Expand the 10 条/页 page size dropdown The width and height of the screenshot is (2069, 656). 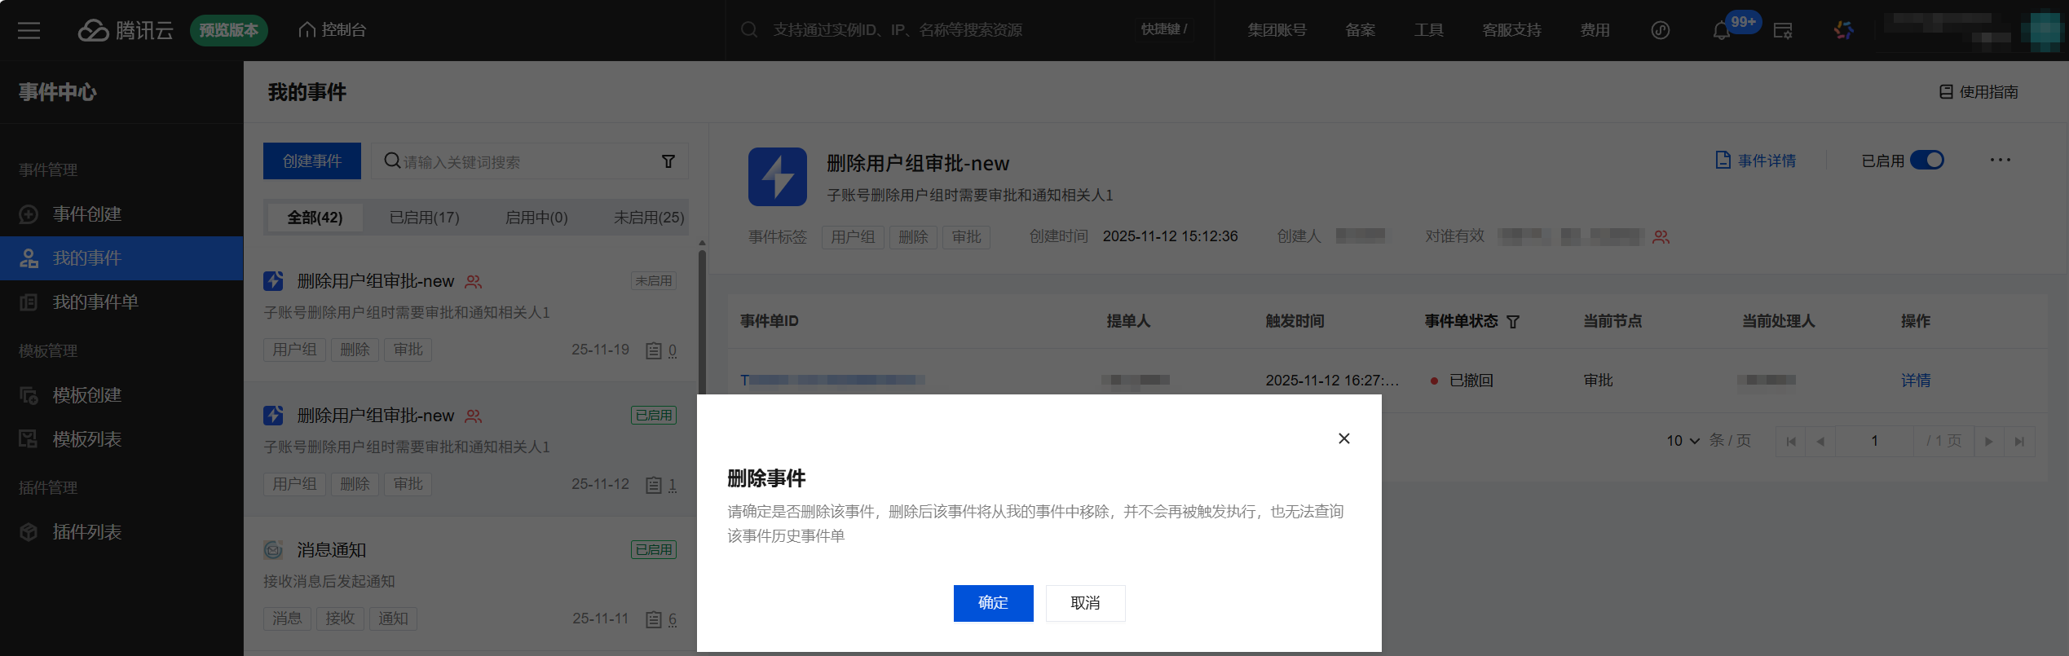tap(1683, 441)
